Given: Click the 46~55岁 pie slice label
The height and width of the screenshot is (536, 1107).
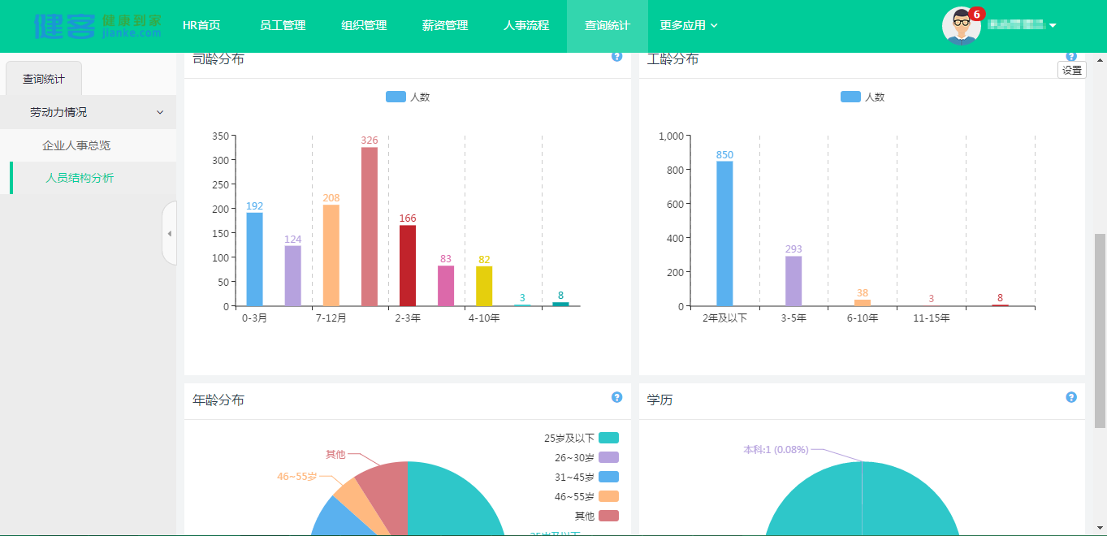Looking at the screenshot, I should pos(296,477).
